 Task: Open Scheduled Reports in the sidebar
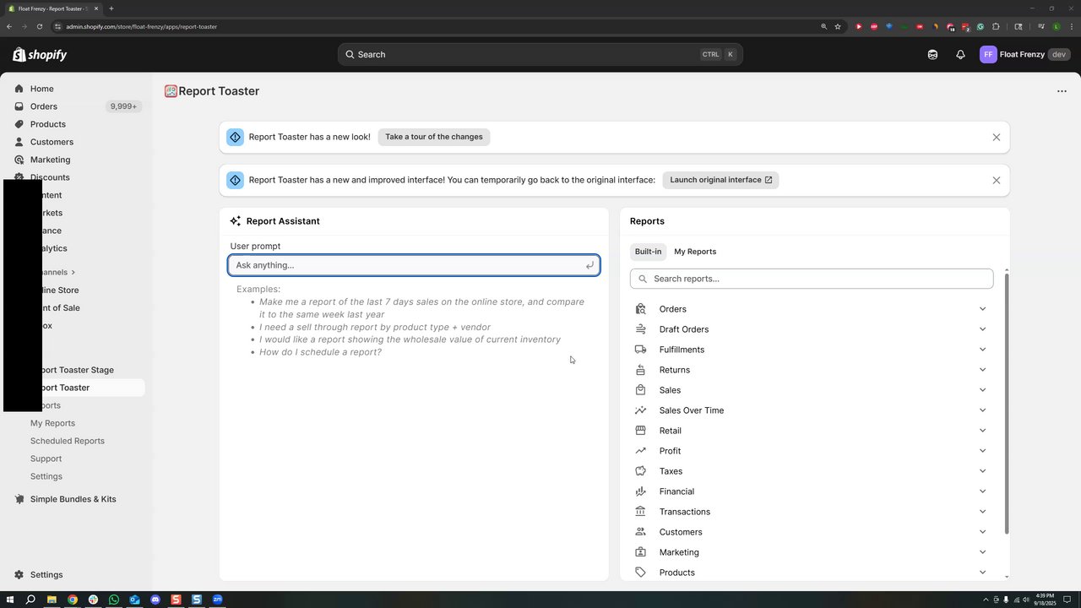68,441
